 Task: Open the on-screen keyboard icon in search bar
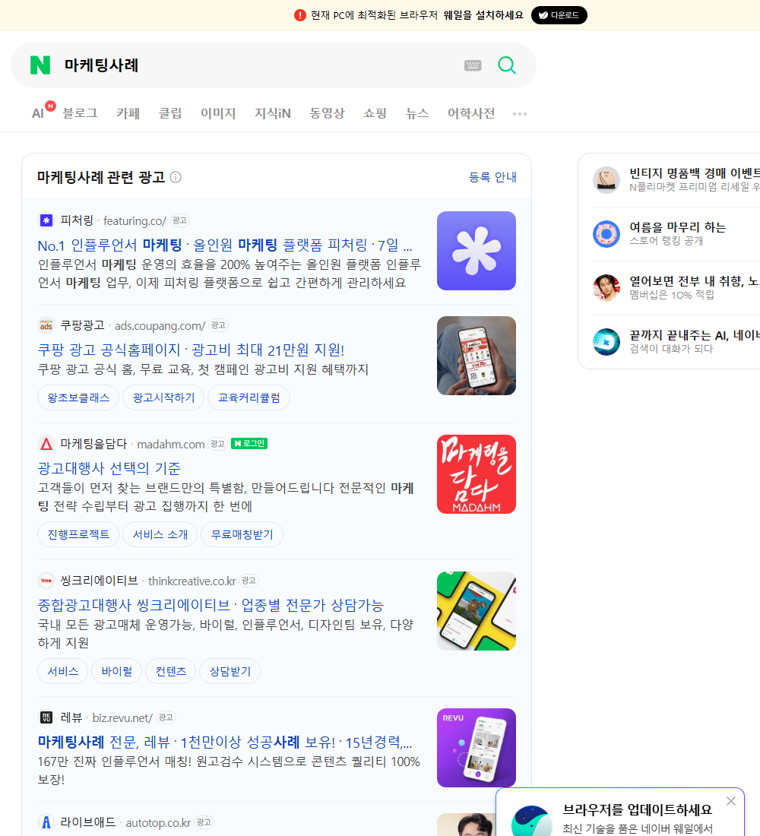473,65
